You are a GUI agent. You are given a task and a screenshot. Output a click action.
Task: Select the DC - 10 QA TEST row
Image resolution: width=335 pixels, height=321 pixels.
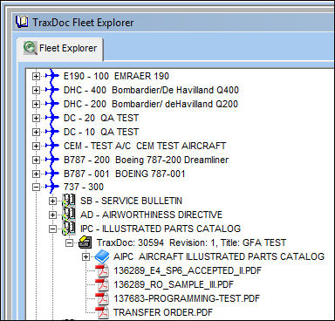[x=101, y=132]
